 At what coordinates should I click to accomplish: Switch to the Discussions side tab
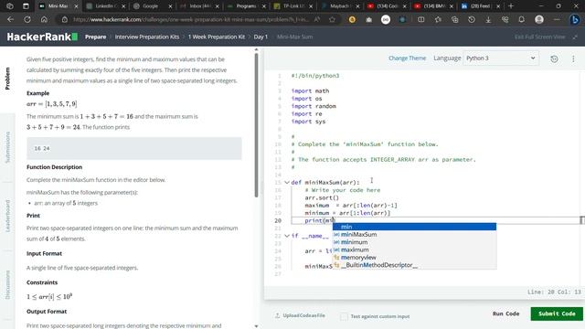coord(7,284)
